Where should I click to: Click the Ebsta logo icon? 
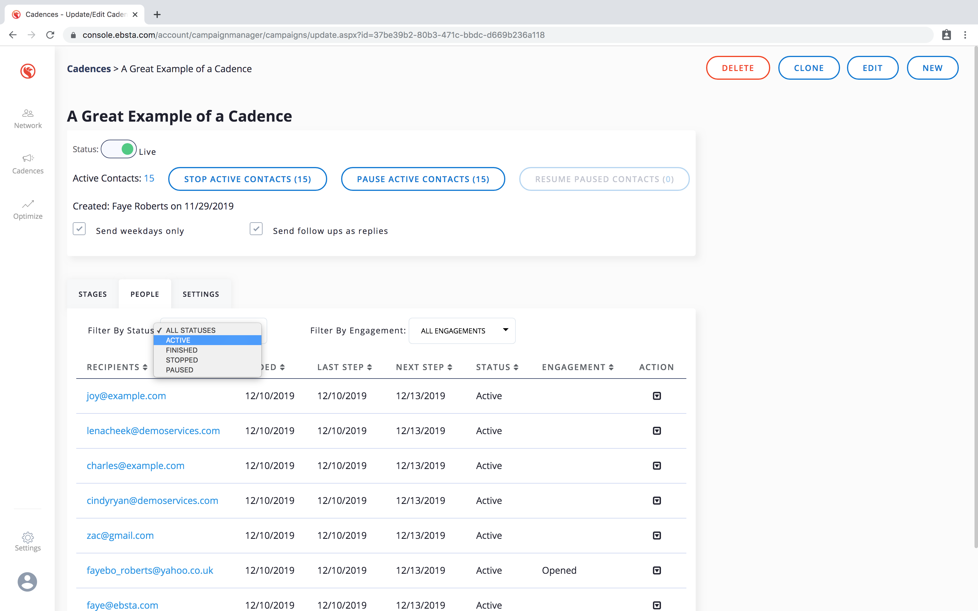pos(28,71)
